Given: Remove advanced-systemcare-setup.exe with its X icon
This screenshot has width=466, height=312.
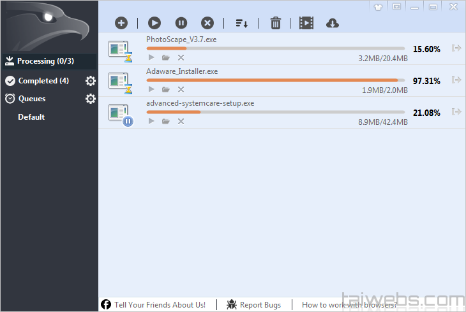Looking at the screenshot, I should click(181, 122).
